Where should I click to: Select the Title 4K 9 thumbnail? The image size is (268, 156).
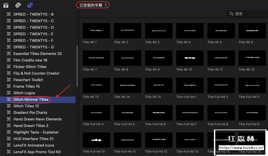(159, 58)
